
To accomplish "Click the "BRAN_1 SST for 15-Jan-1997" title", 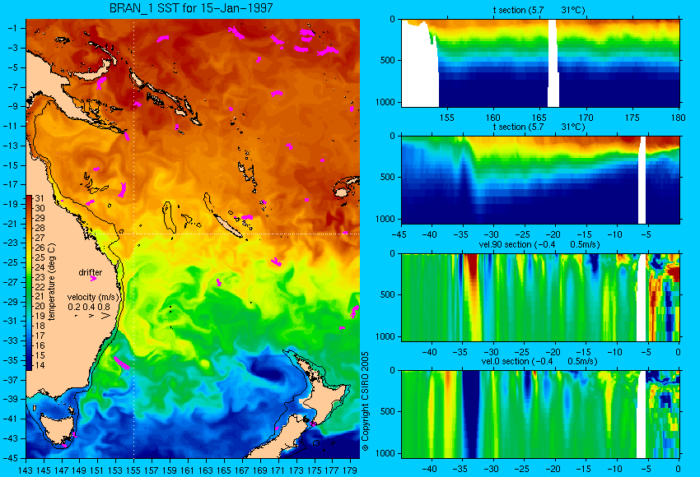I will (x=191, y=8).
